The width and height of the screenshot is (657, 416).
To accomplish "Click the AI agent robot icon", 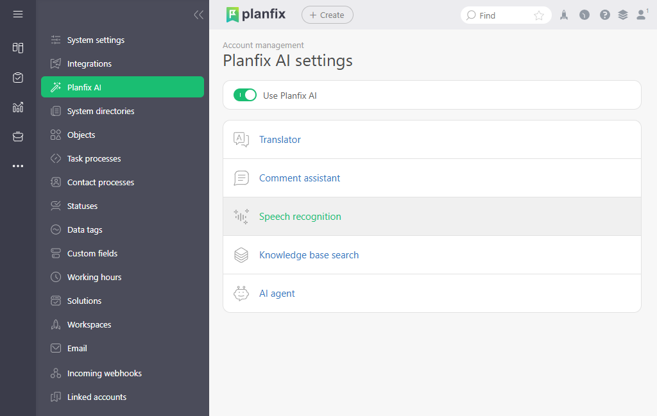I will [x=241, y=294].
